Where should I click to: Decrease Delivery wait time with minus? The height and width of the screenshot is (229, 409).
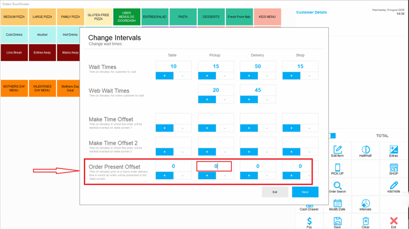pos(267,76)
